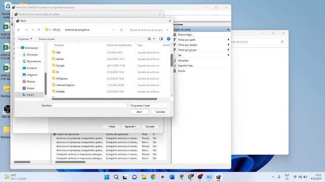Open the taskbar Chat icon
The width and height of the screenshot is (325, 182).
pyautogui.click(x=135, y=177)
